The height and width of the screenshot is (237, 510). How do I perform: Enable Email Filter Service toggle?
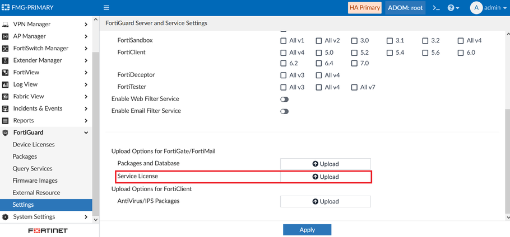pos(285,111)
